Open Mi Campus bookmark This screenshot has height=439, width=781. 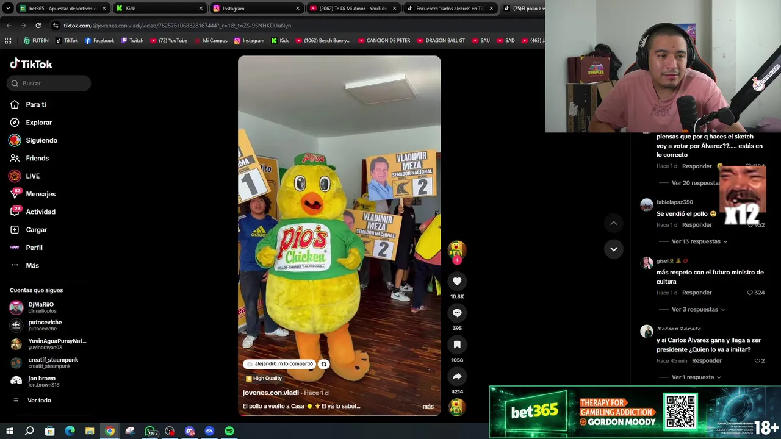pyautogui.click(x=211, y=41)
